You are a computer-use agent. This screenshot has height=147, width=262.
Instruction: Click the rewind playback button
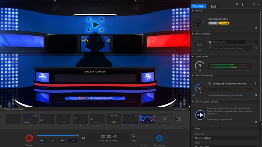42,140
